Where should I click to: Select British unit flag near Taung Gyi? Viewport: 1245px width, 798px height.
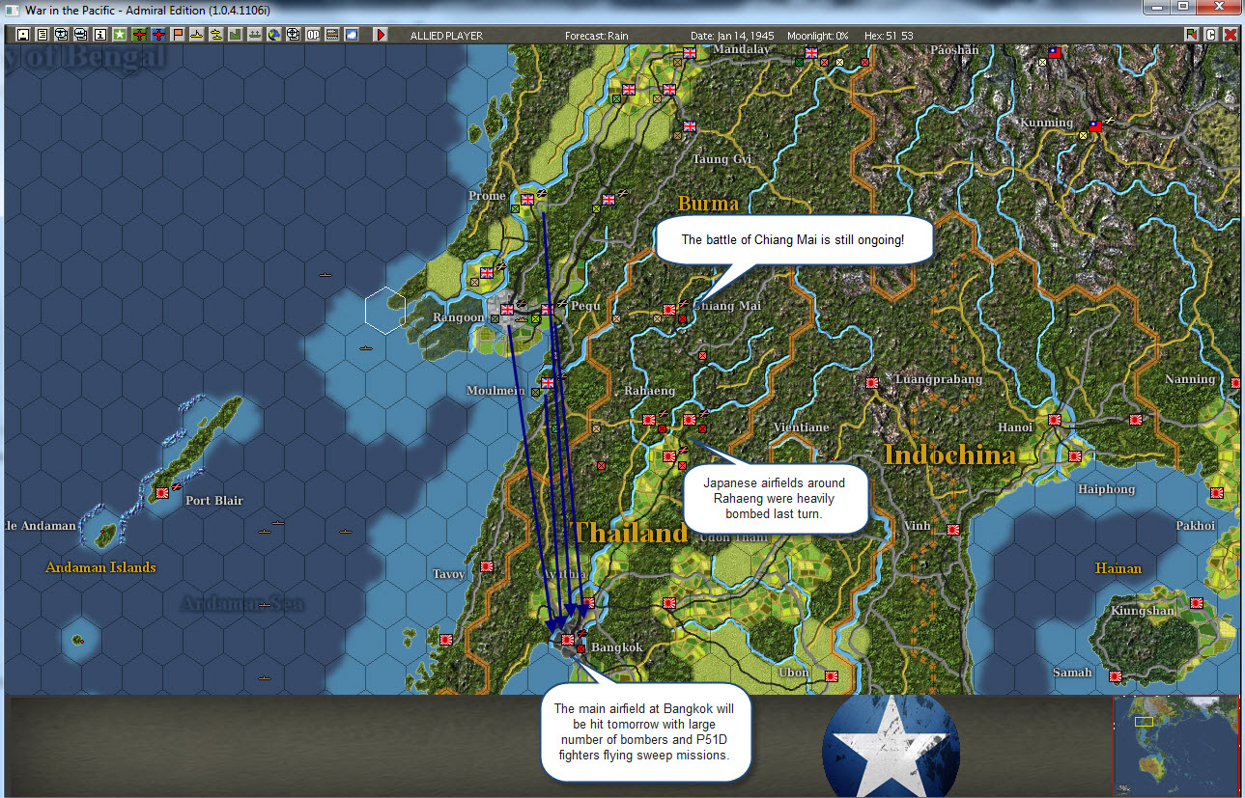click(690, 126)
